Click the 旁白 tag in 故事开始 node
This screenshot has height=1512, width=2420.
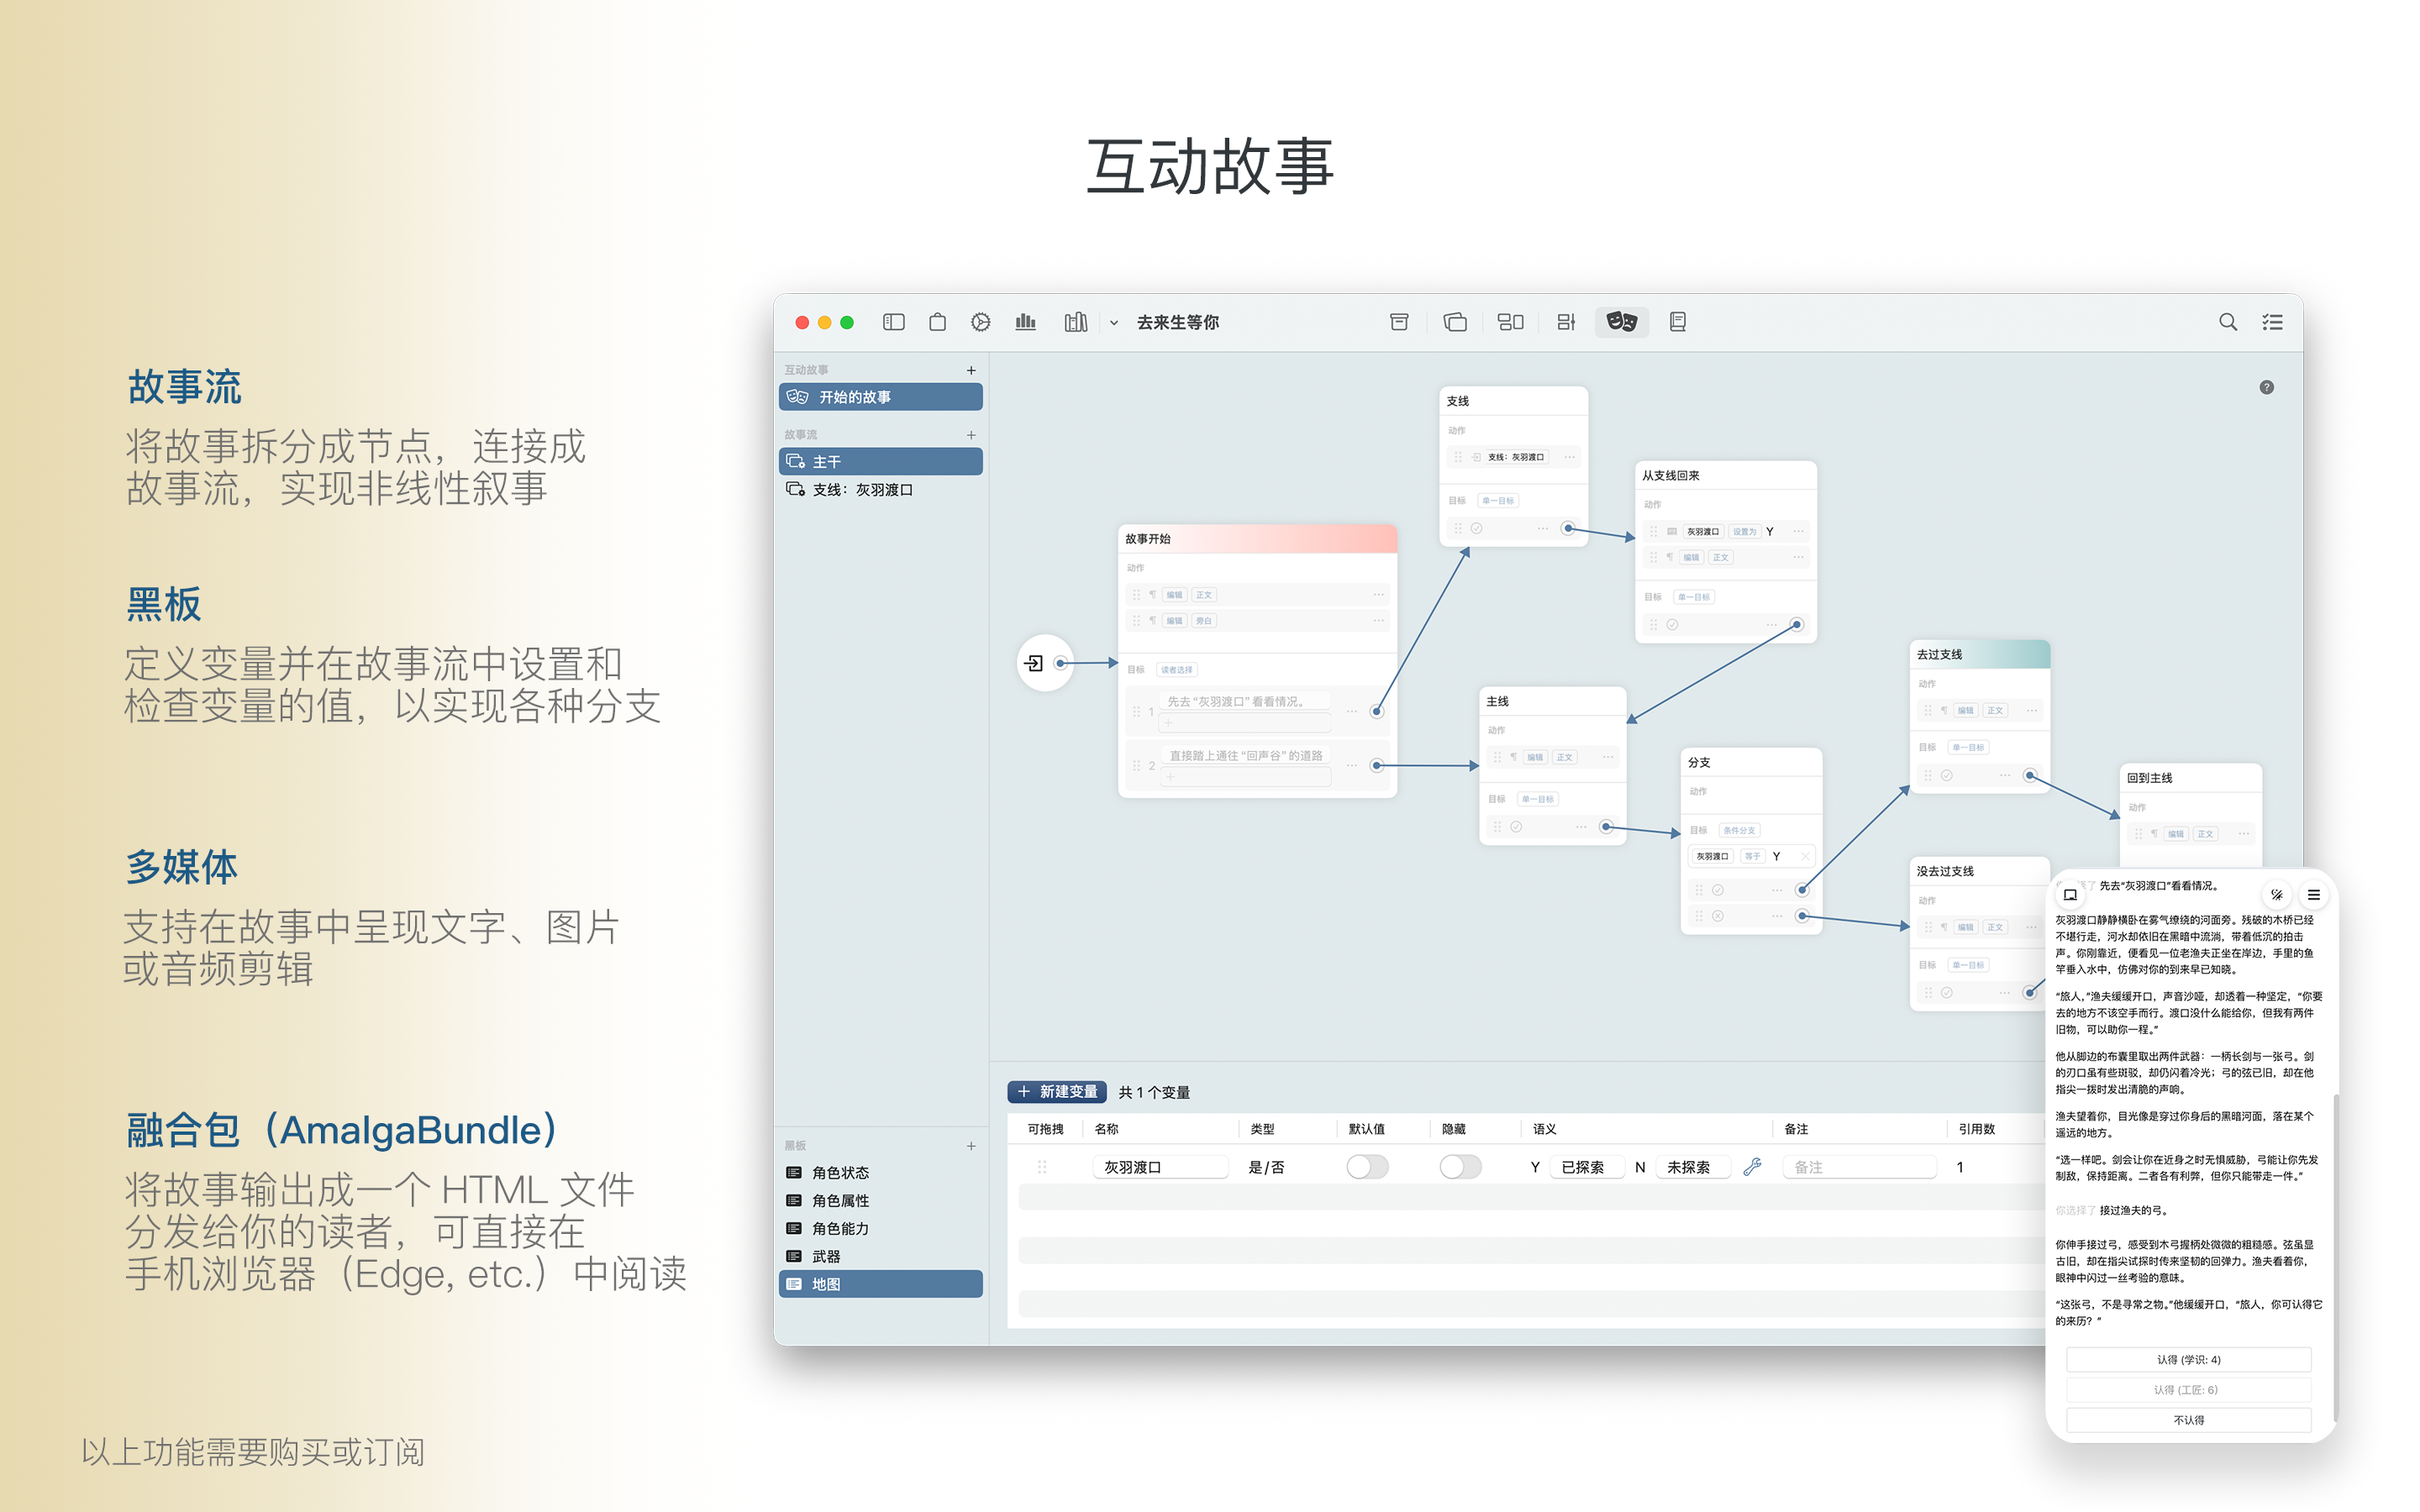point(1203,621)
